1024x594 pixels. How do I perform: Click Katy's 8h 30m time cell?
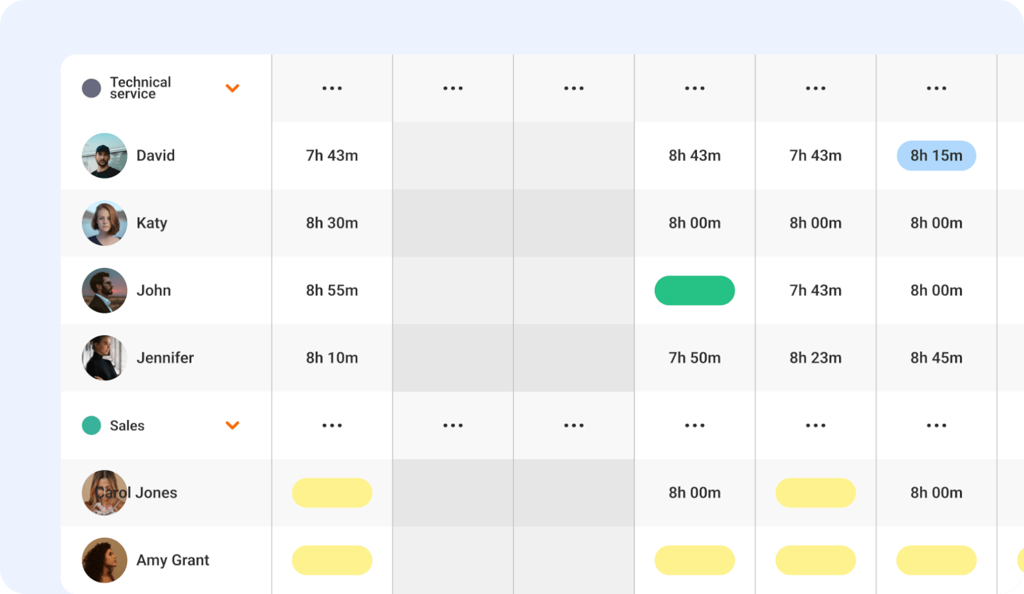click(332, 223)
